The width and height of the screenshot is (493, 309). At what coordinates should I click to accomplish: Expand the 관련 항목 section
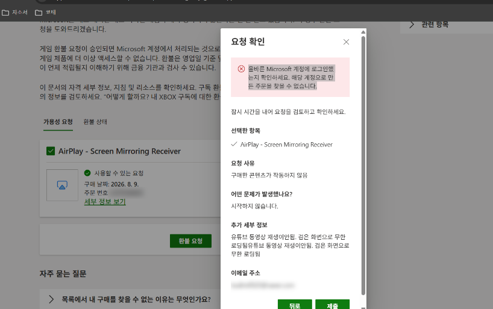point(412,25)
